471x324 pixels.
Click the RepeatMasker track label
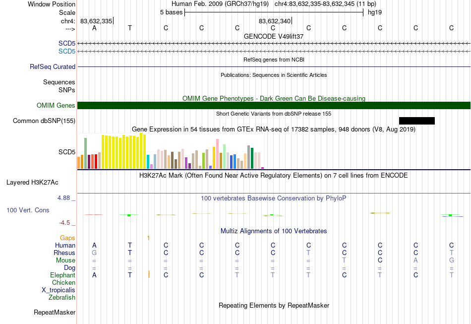click(x=55, y=313)
